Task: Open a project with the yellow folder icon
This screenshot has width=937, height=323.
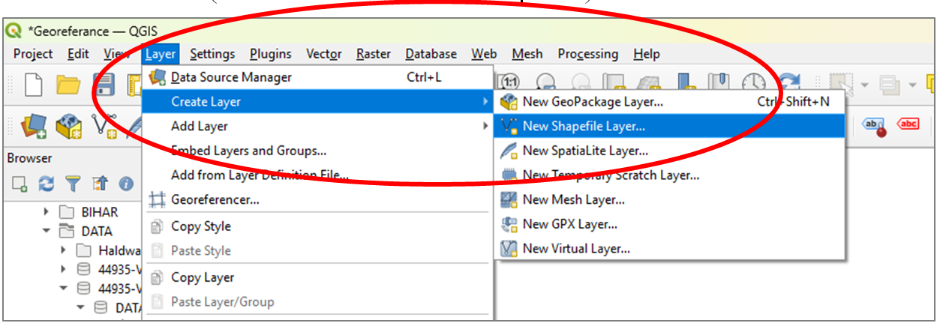Action: point(68,85)
